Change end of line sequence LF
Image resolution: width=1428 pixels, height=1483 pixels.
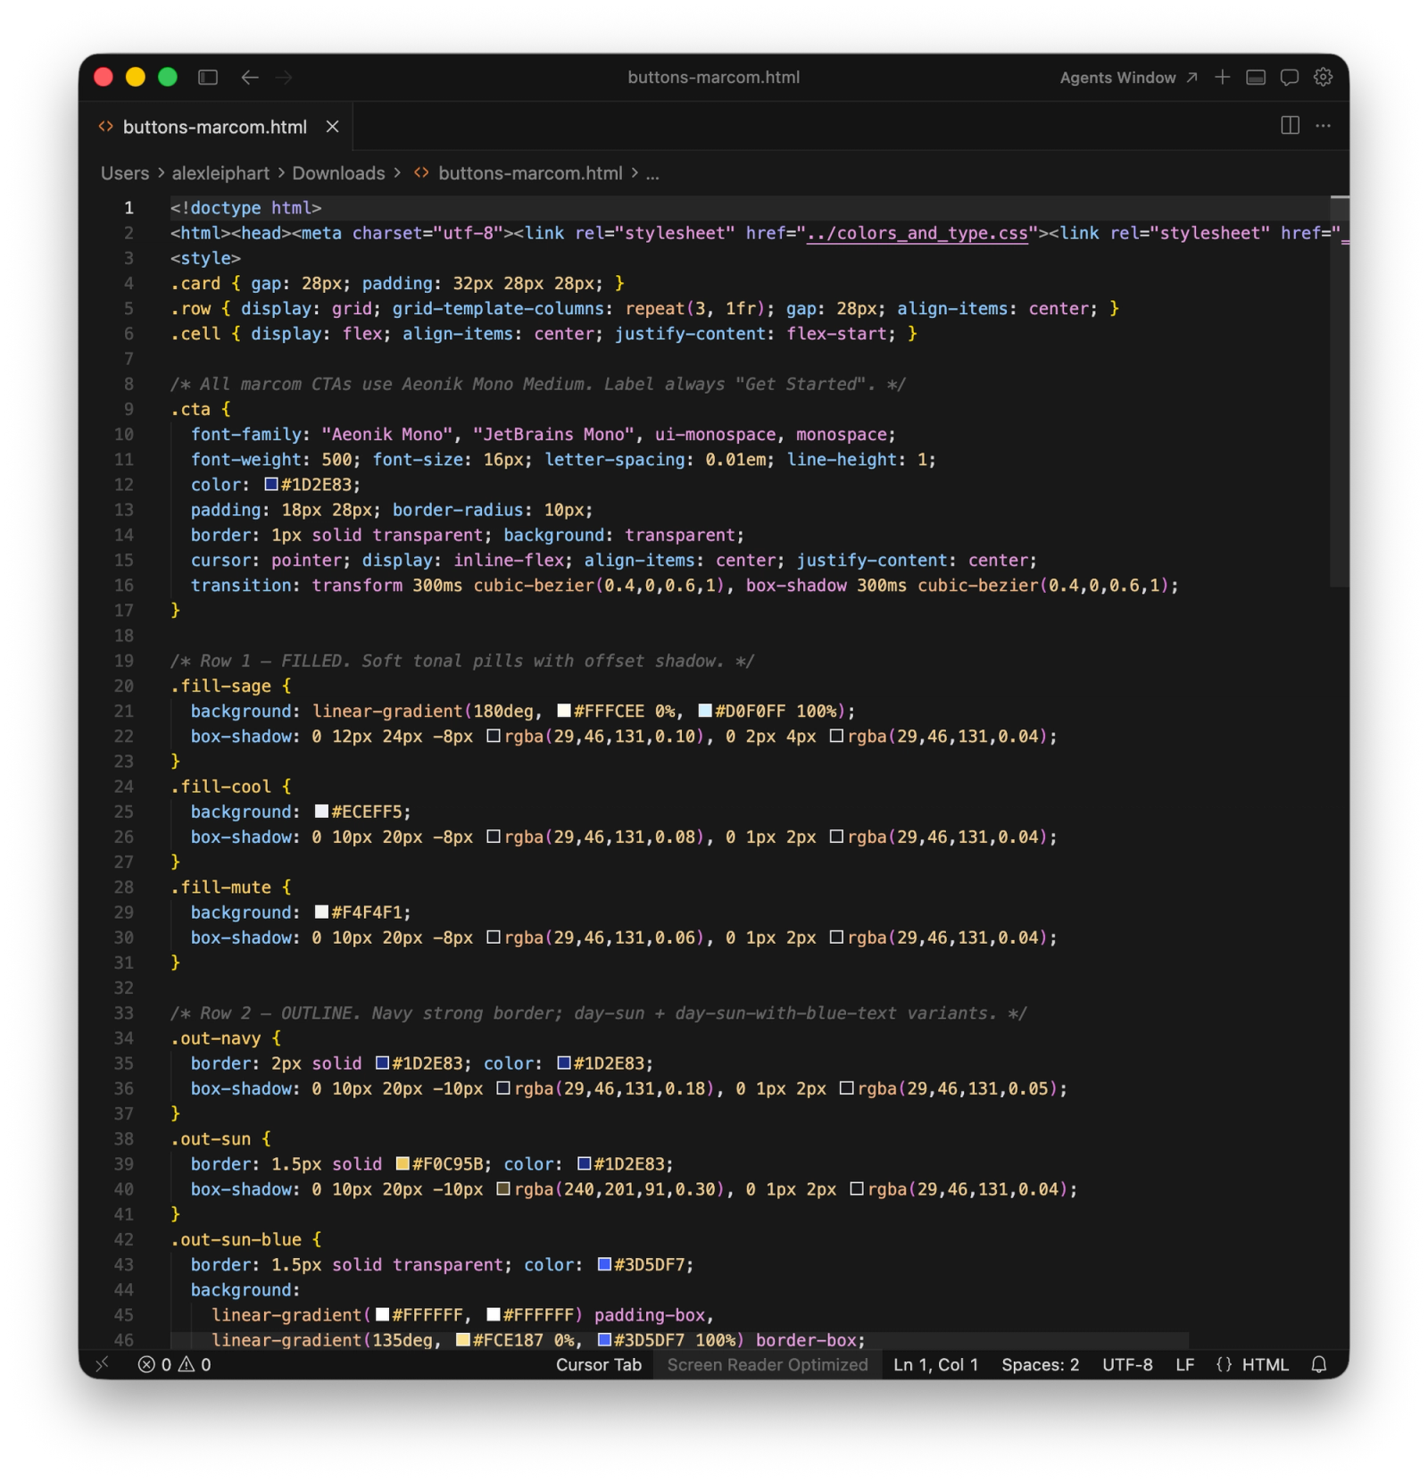click(1184, 1364)
